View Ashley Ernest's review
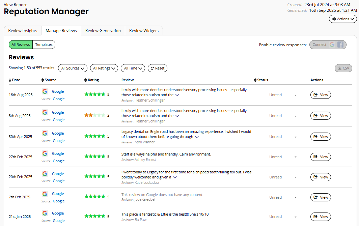The height and width of the screenshot is (226, 359). point(321,157)
